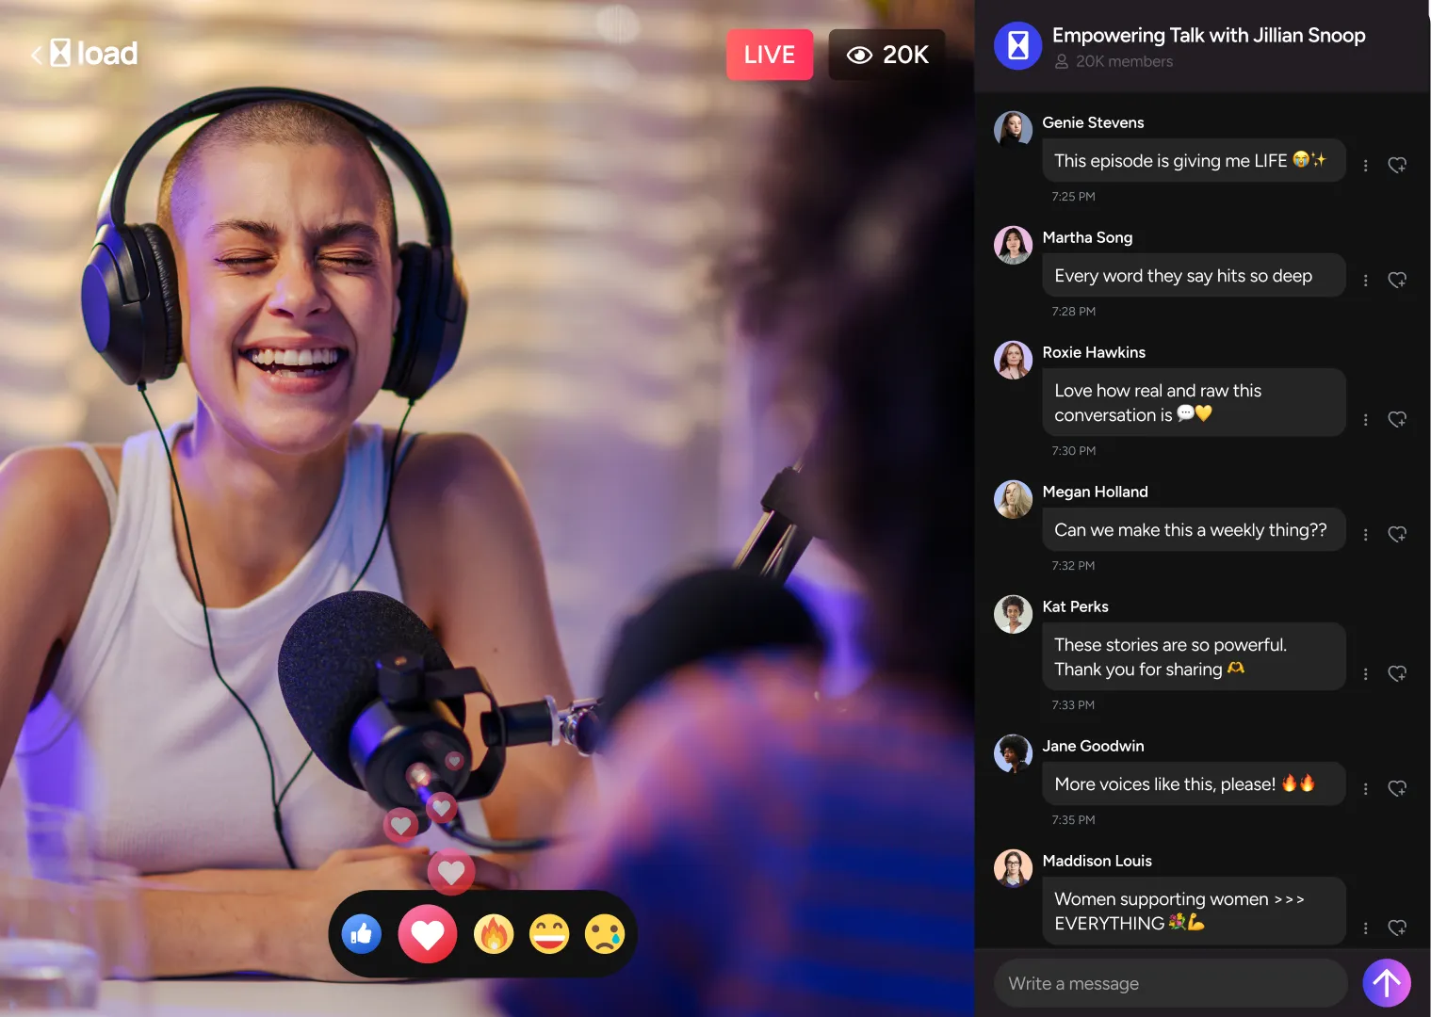The image size is (1431, 1017).
Task: Select message 'Every word they say hits so deep'
Action: 1194,275
